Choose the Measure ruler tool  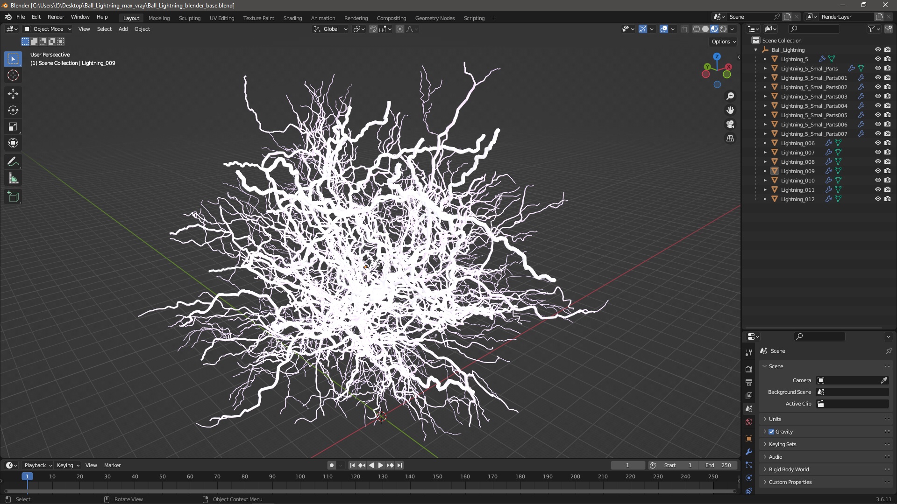click(x=13, y=178)
